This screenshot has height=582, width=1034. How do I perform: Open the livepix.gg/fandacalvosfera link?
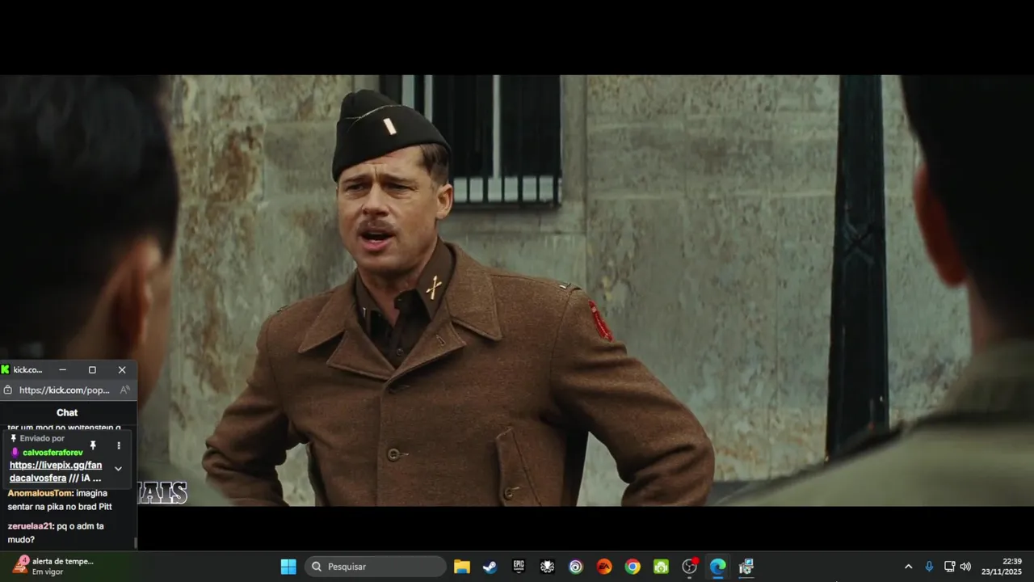(x=56, y=471)
